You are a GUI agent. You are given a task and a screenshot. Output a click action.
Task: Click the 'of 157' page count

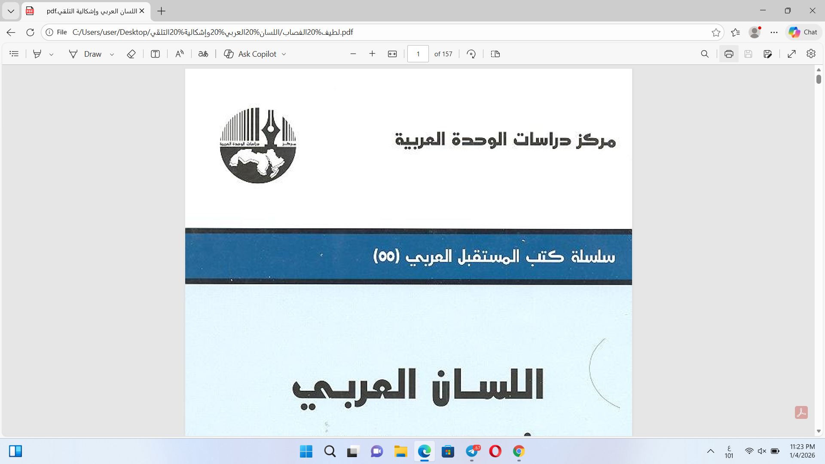click(443, 54)
